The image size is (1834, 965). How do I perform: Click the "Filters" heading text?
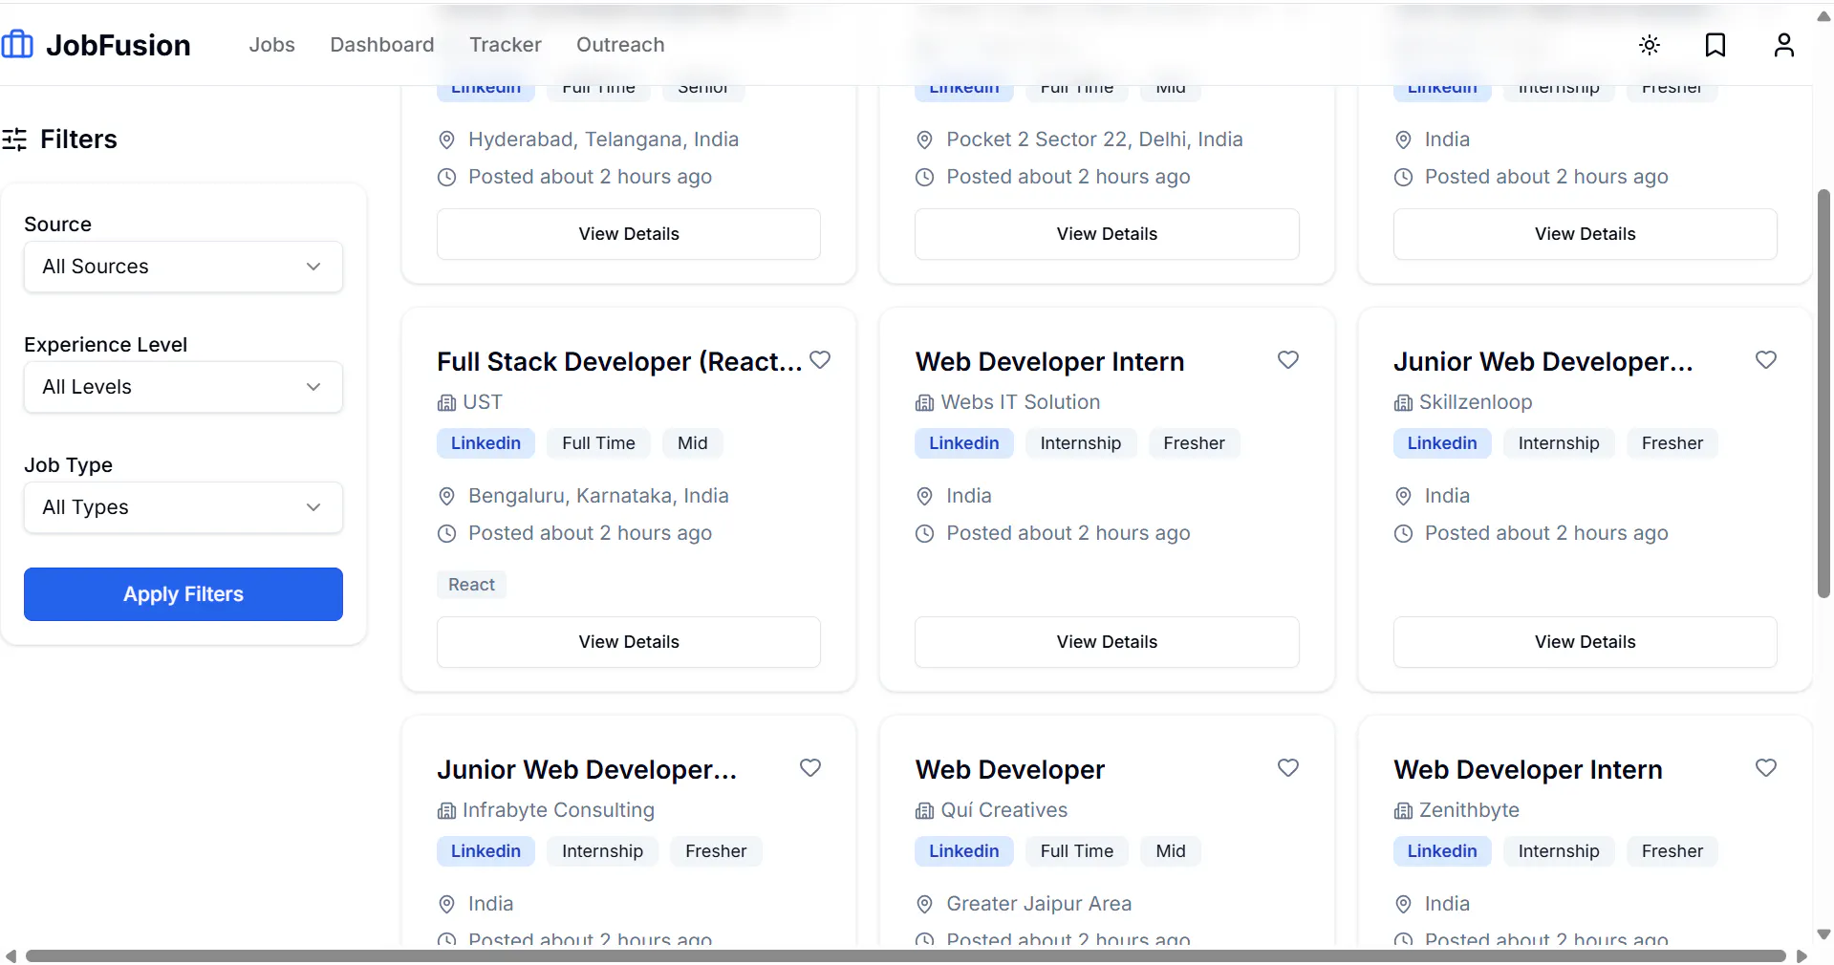78,139
